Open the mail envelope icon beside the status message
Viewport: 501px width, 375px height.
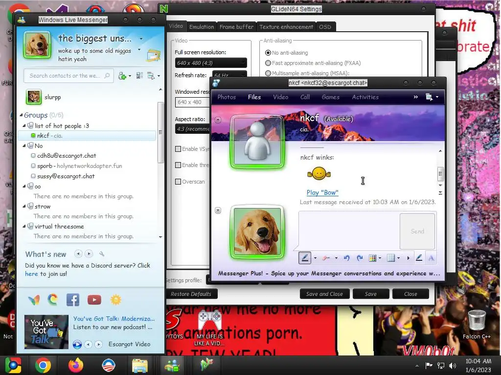[x=154, y=56]
